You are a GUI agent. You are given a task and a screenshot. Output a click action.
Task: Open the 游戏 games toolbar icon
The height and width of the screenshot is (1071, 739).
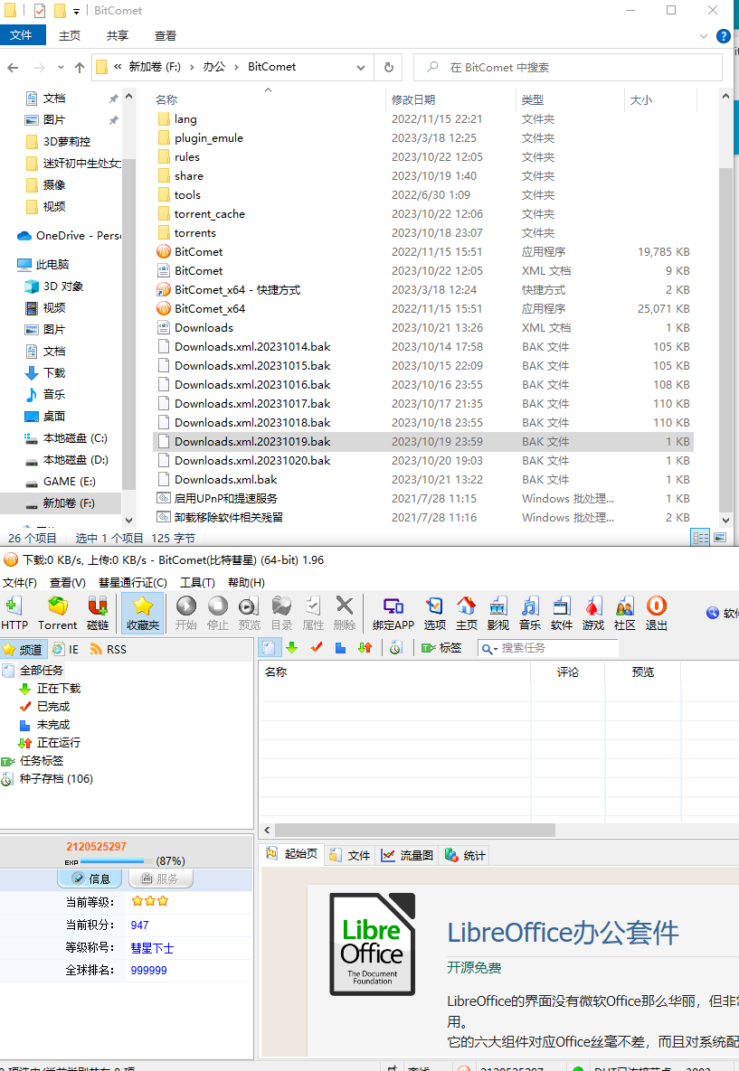(593, 612)
